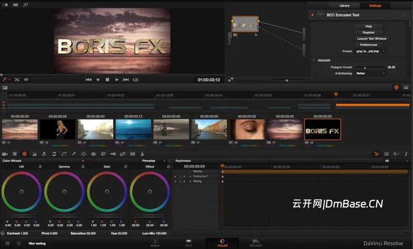Click the Lift master wheel strip
Screen dimensions: 413x249
coord(22,216)
